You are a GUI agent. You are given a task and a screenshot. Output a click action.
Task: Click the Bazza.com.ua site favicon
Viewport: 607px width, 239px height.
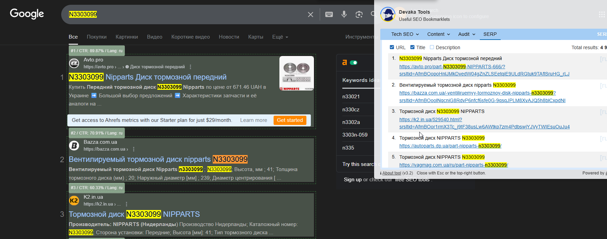[x=74, y=145]
